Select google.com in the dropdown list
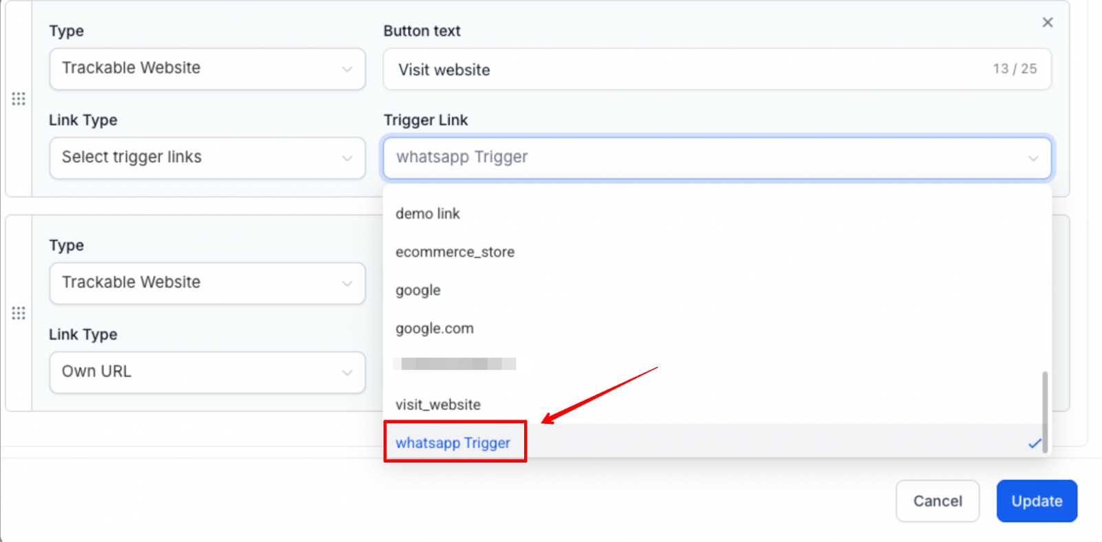1102x542 pixels. click(435, 329)
